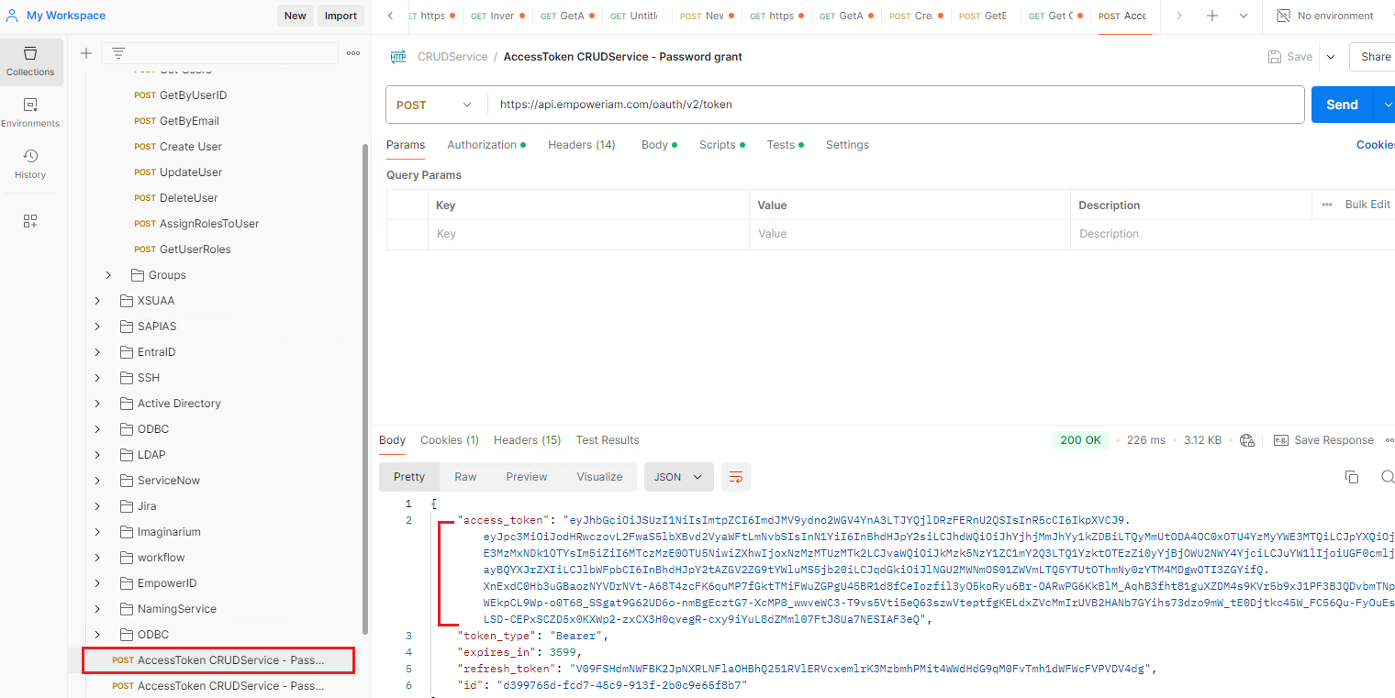Click the CRUDService breadcrumb link
The height and width of the screenshot is (698, 1395).
452,57
